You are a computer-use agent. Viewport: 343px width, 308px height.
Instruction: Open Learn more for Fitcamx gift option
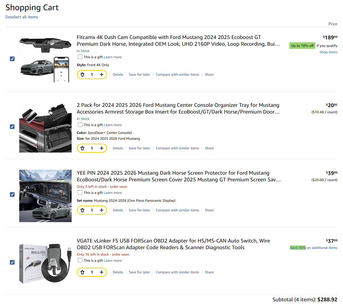[113, 57]
